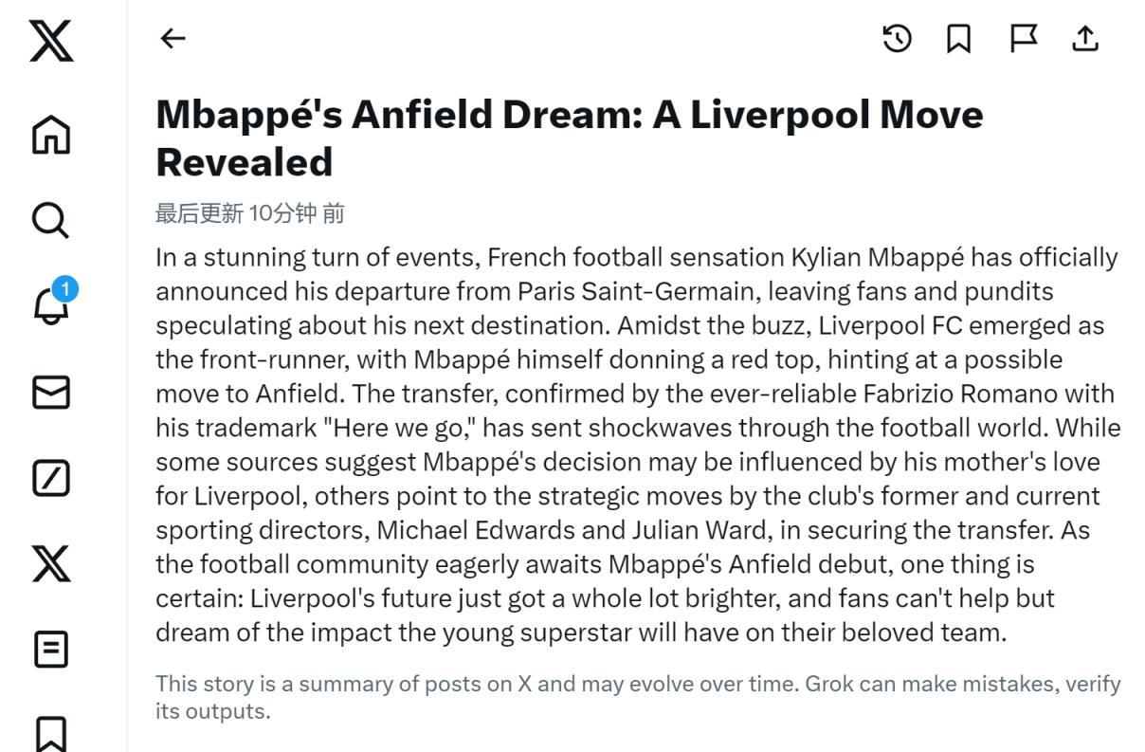Screen dimensions: 1145x752
Task: Open Lists from the sidebar
Action: (x=51, y=651)
